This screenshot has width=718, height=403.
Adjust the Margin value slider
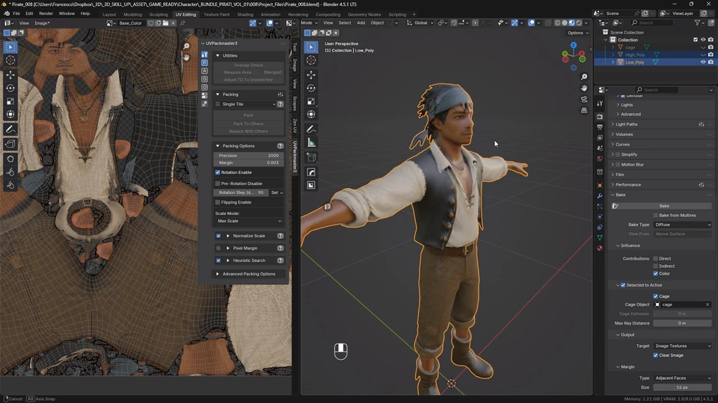coord(248,163)
